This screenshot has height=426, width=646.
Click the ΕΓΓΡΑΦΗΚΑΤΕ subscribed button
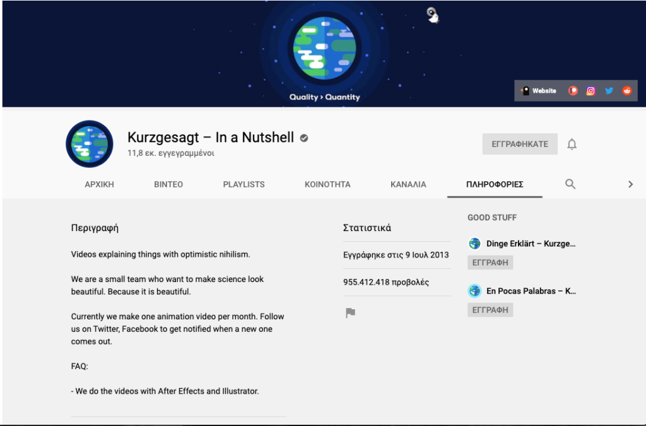(x=520, y=144)
